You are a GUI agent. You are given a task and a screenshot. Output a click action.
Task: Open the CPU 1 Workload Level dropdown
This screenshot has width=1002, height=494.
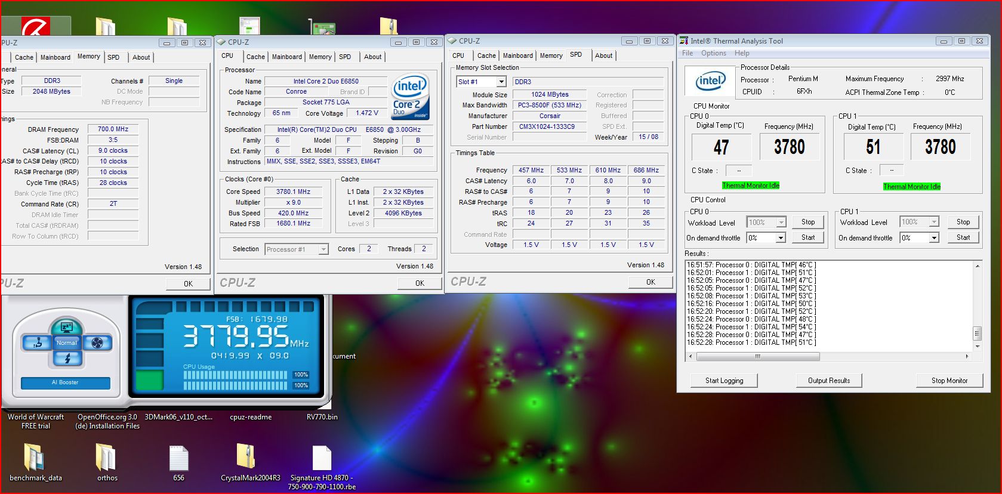[x=934, y=222]
